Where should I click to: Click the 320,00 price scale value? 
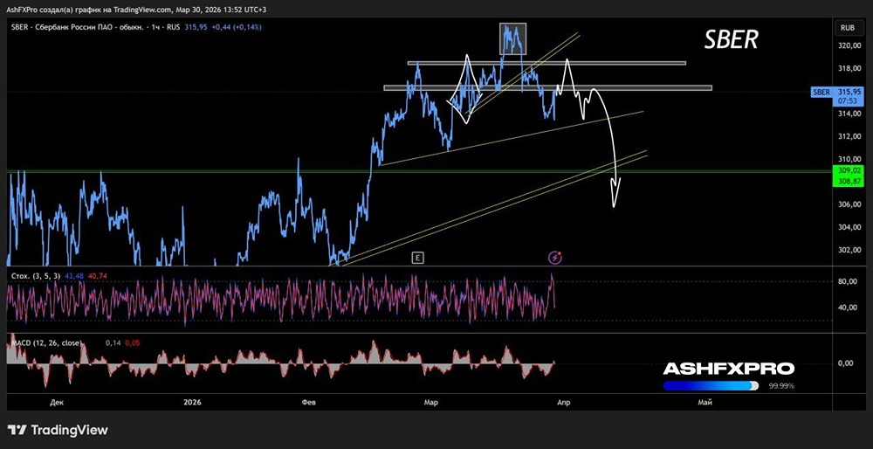pyautogui.click(x=849, y=45)
